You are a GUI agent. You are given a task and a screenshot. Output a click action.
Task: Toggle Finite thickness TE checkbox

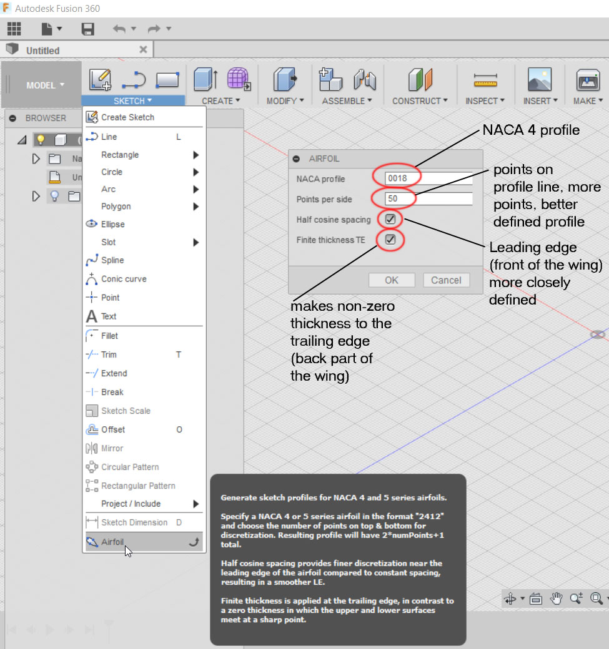click(x=390, y=239)
